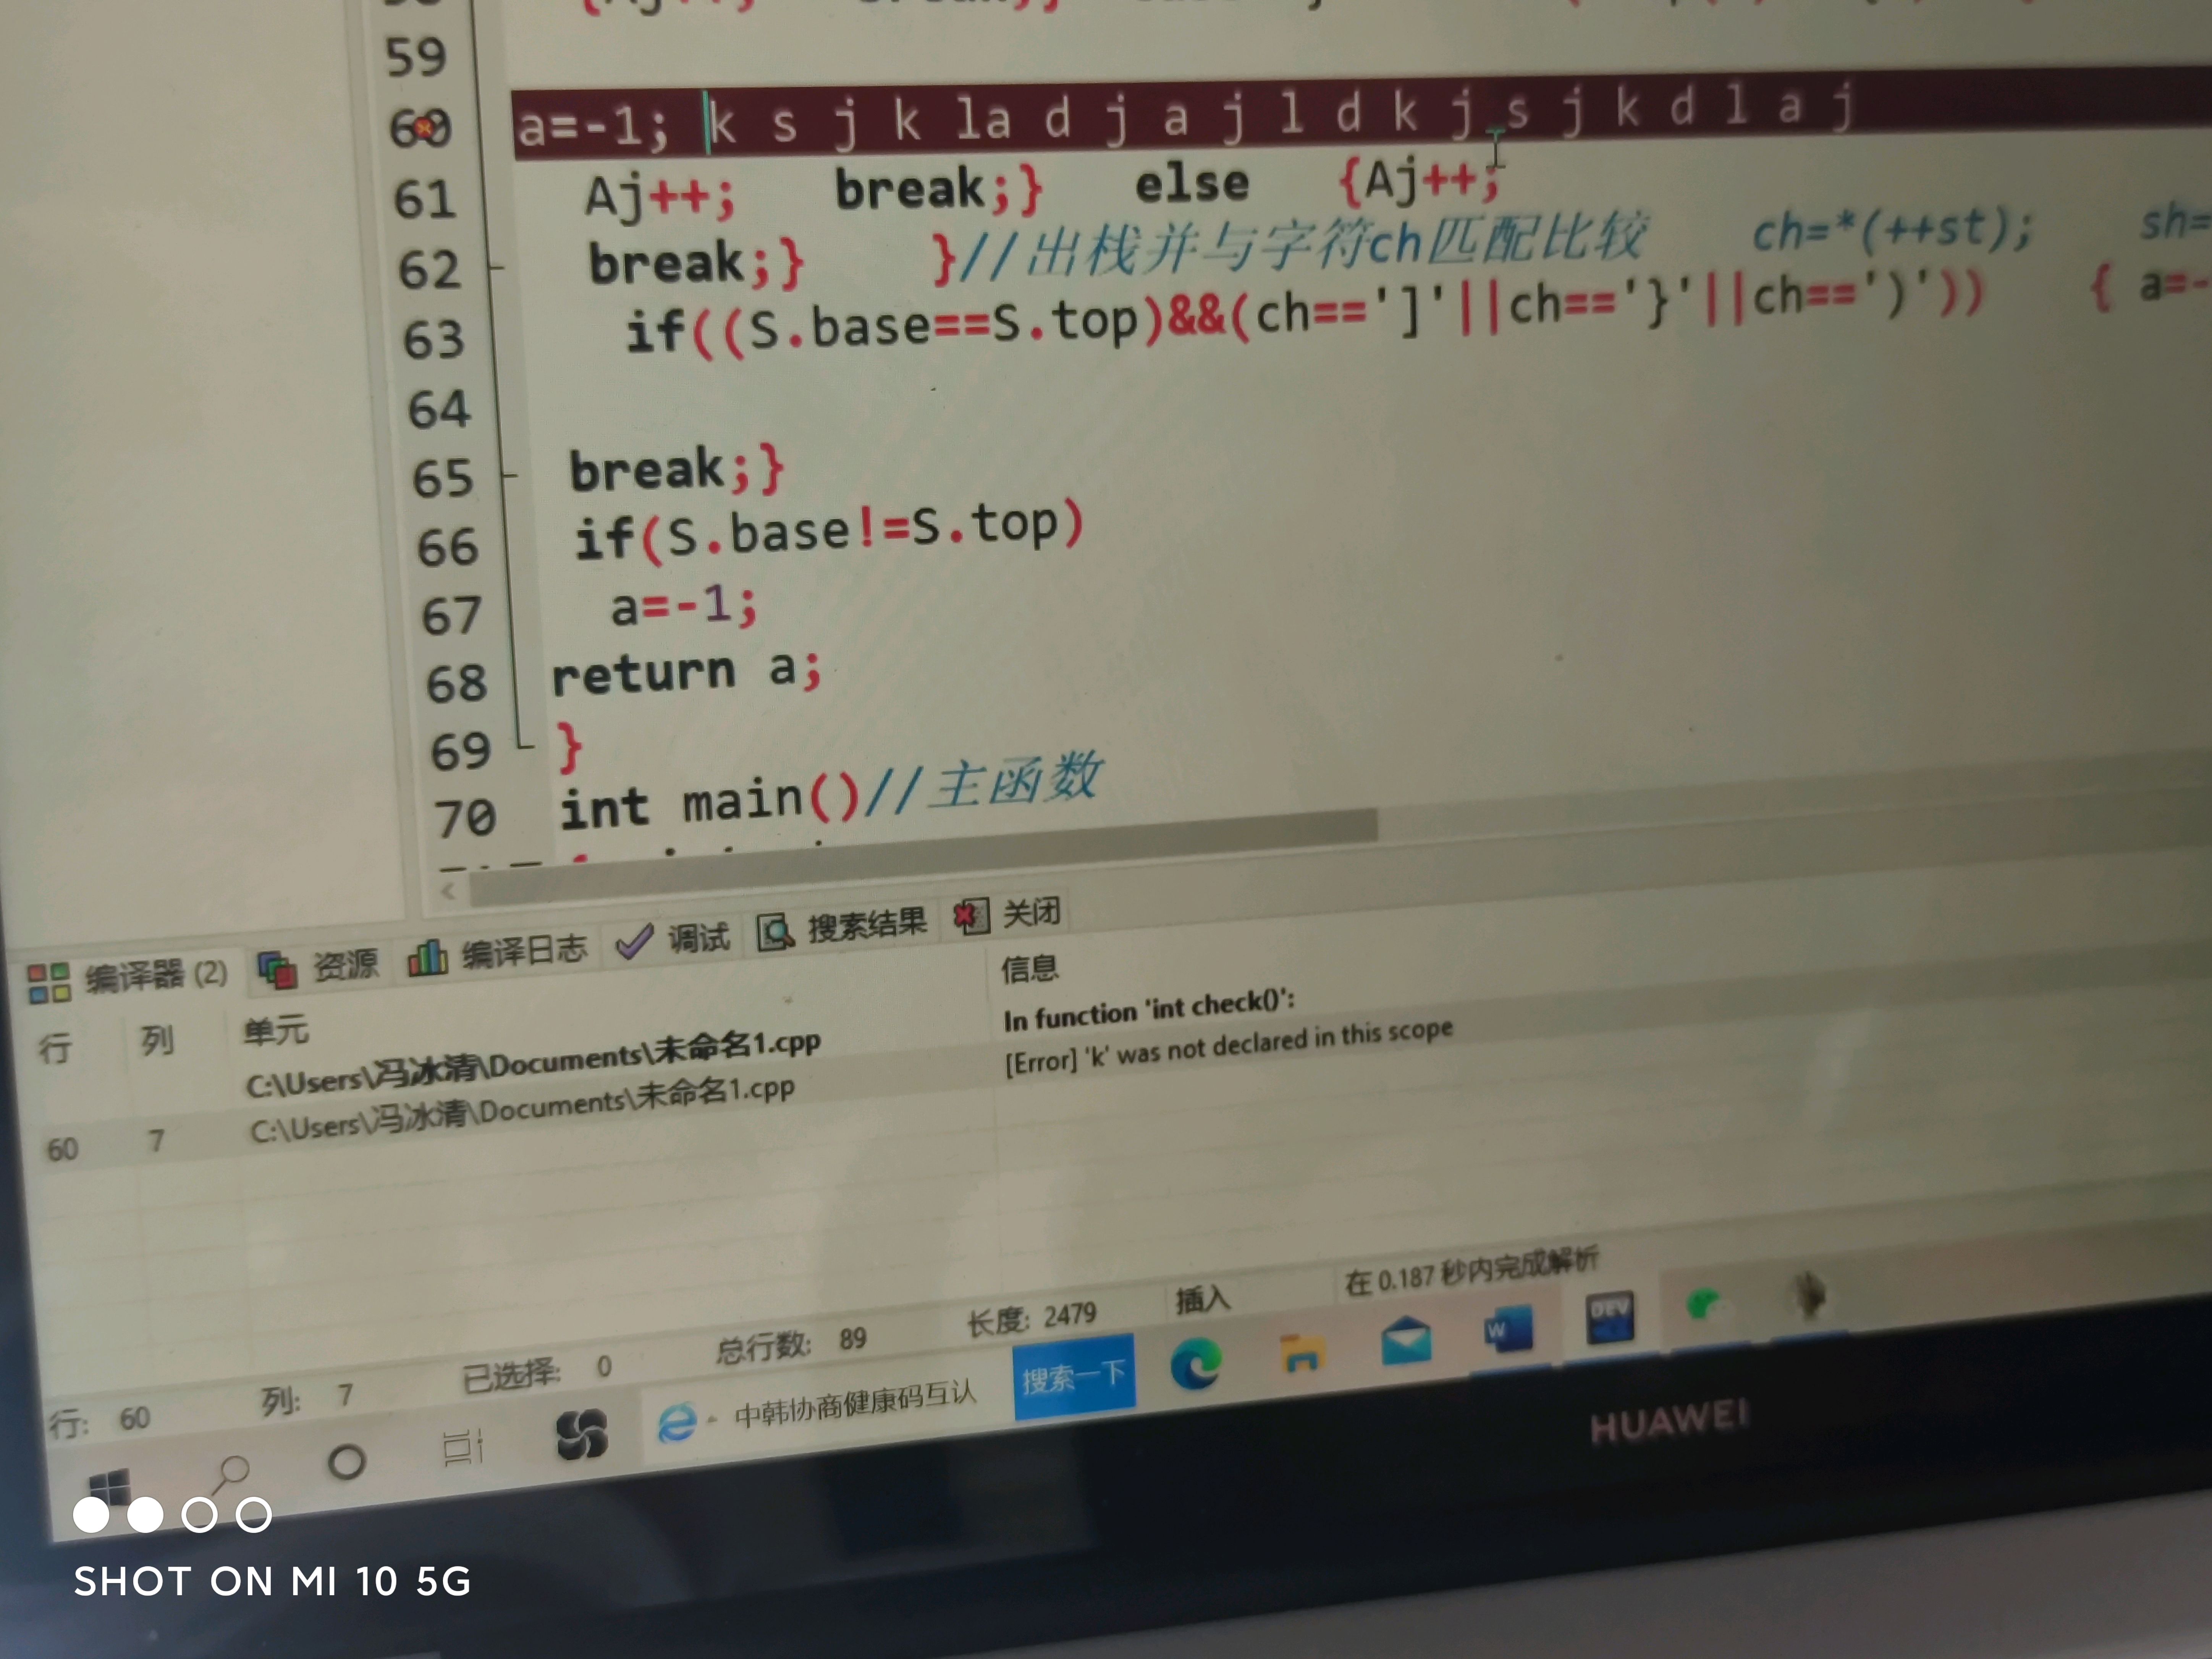
Task: Open the 搜索结果 tab
Action: tap(842, 927)
